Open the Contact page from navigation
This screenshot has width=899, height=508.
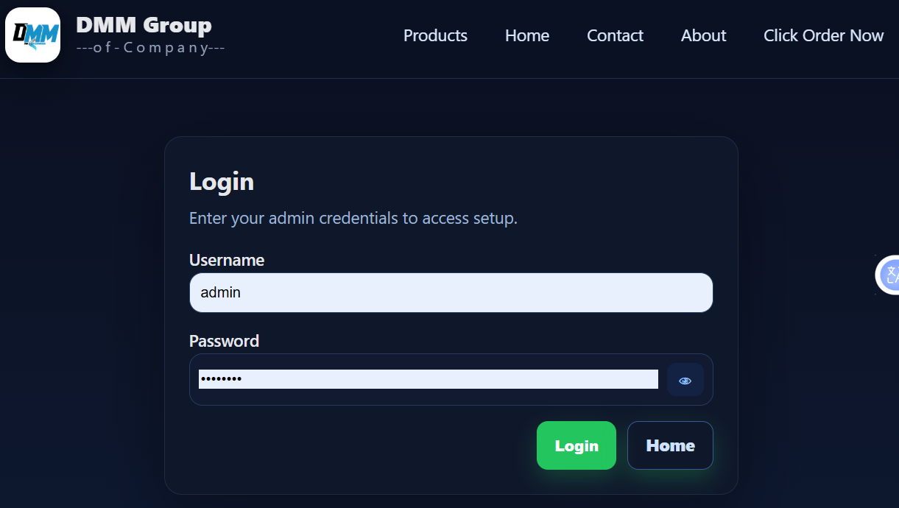(x=615, y=35)
